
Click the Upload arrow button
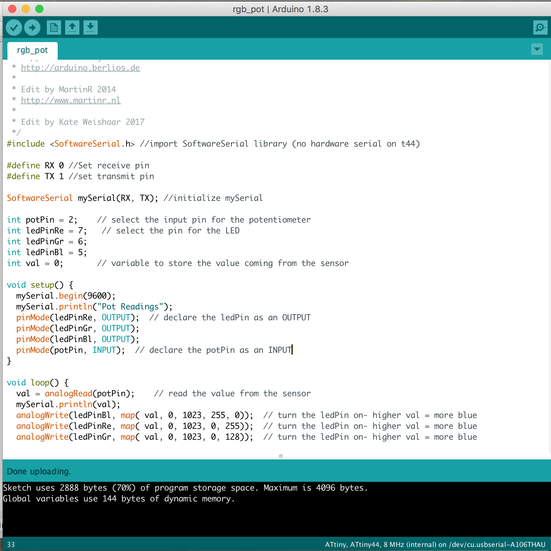[32, 27]
